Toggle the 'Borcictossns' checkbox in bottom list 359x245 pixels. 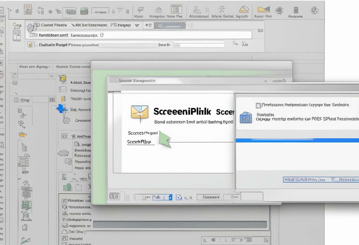pos(64,207)
